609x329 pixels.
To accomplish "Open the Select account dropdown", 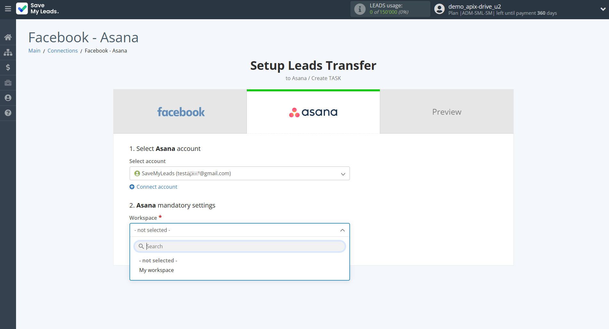I will coord(239,173).
